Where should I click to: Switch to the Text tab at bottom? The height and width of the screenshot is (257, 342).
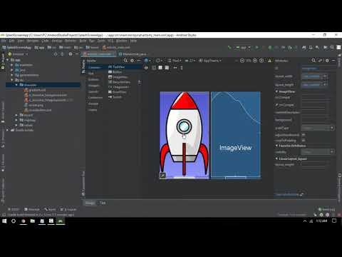[103, 203]
